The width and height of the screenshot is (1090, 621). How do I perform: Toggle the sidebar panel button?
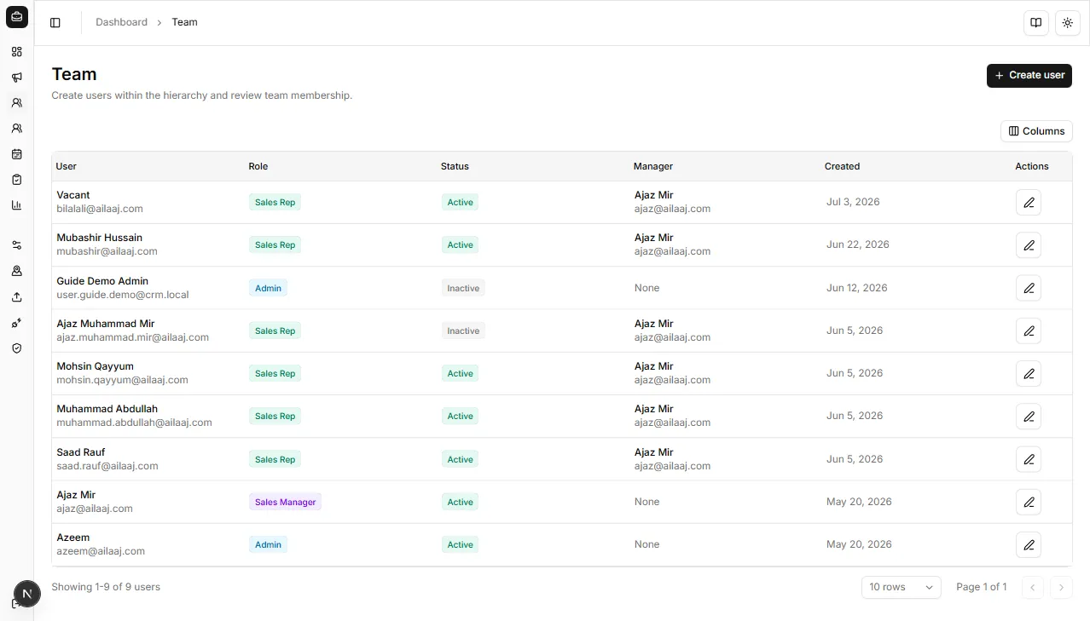55,23
